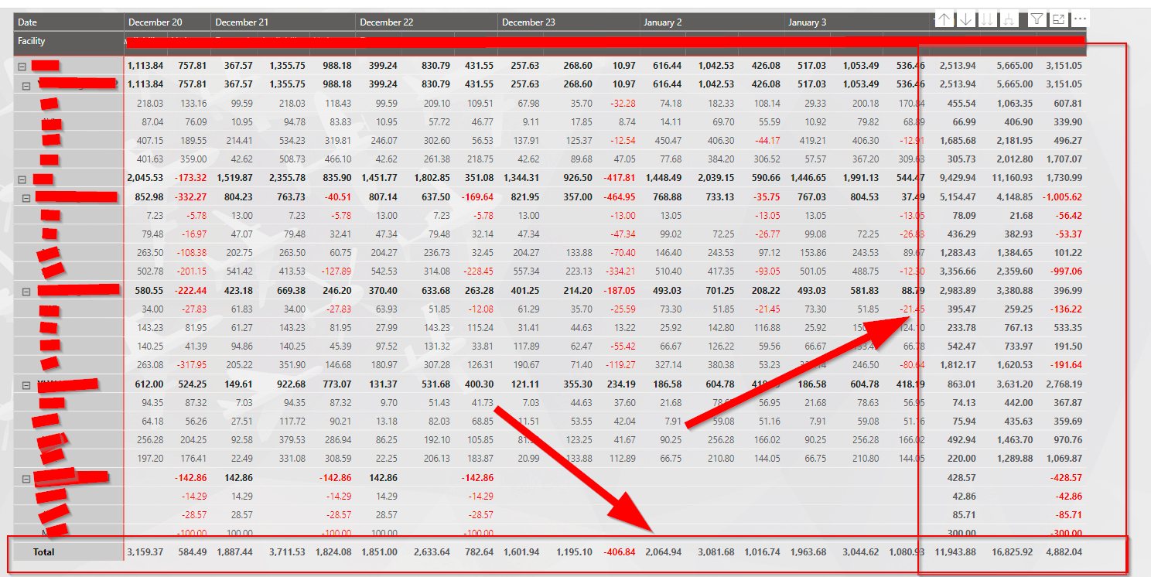
Task: Collapse the subgroup row showing 612.00
Action: [26, 385]
